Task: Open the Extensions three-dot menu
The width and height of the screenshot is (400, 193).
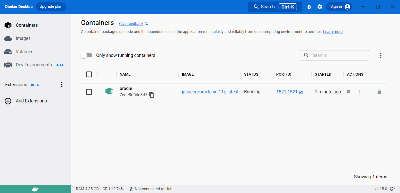Action: click(x=62, y=85)
